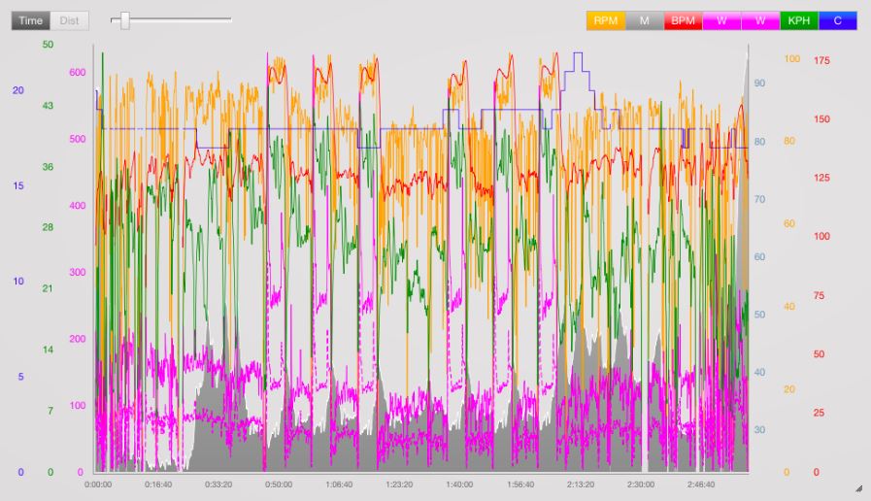
Task: Toggle the magenta W button beside KPH
Action: [760, 20]
